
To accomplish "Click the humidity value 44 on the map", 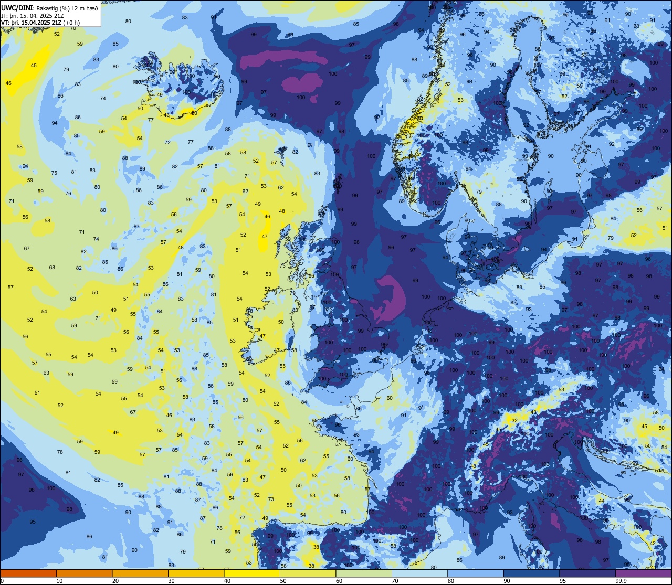I will 602,501.
